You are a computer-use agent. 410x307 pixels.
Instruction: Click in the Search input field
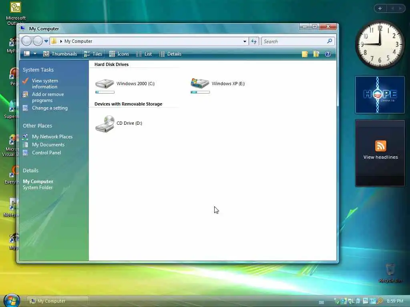[294, 41]
